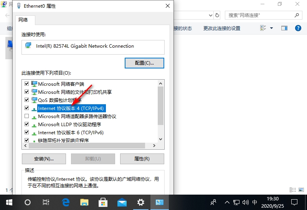Image resolution: width=307 pixels, height=210 pixels.
Task: Click 属性(R) button
Action: point(142,158)
